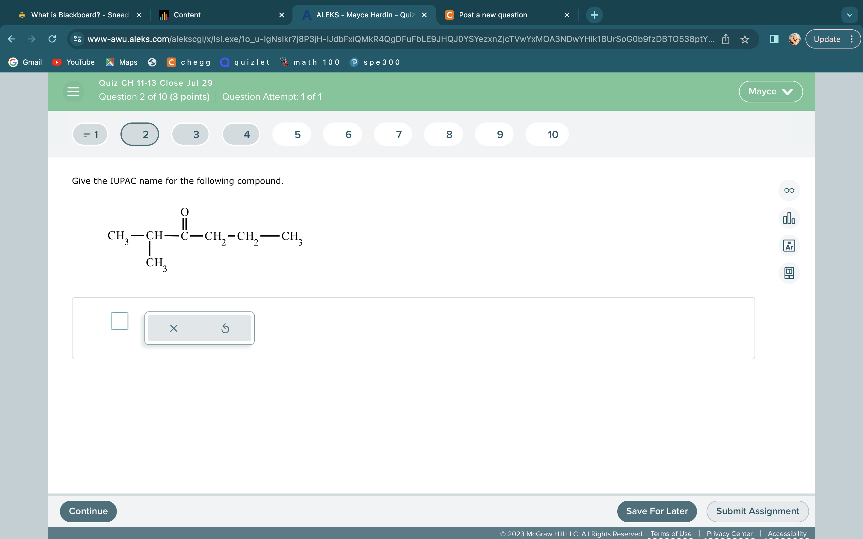Go to quiz question 1

coord(90,134)
